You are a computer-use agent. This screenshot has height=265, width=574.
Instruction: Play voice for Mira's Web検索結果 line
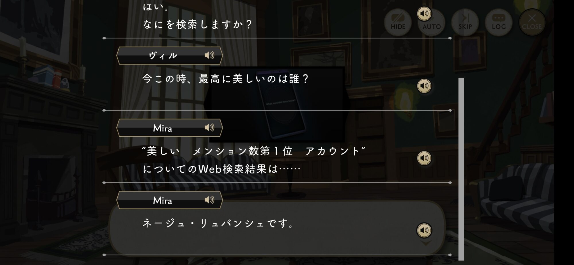pos(424,158)
